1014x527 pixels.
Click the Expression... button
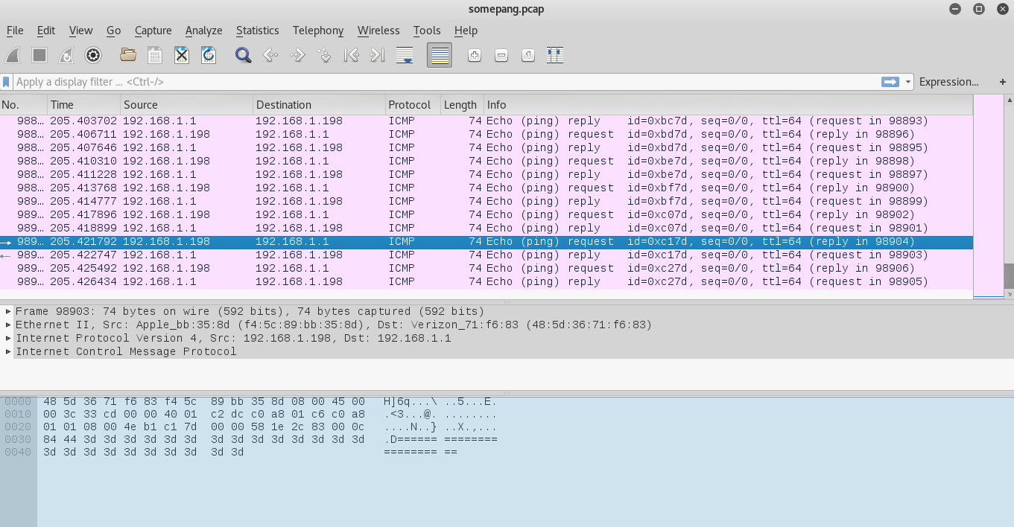pyautogui.click(x=948, y=82)
